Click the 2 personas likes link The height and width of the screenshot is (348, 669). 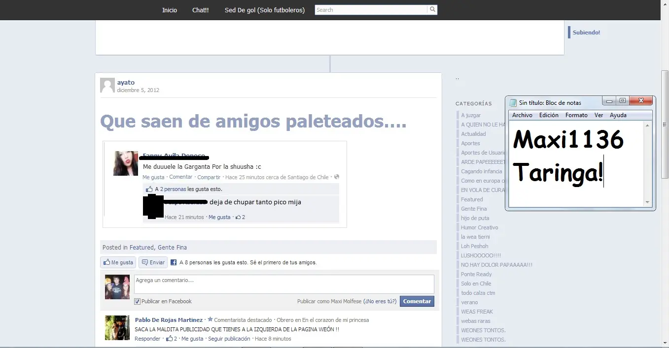pos(173,189)
